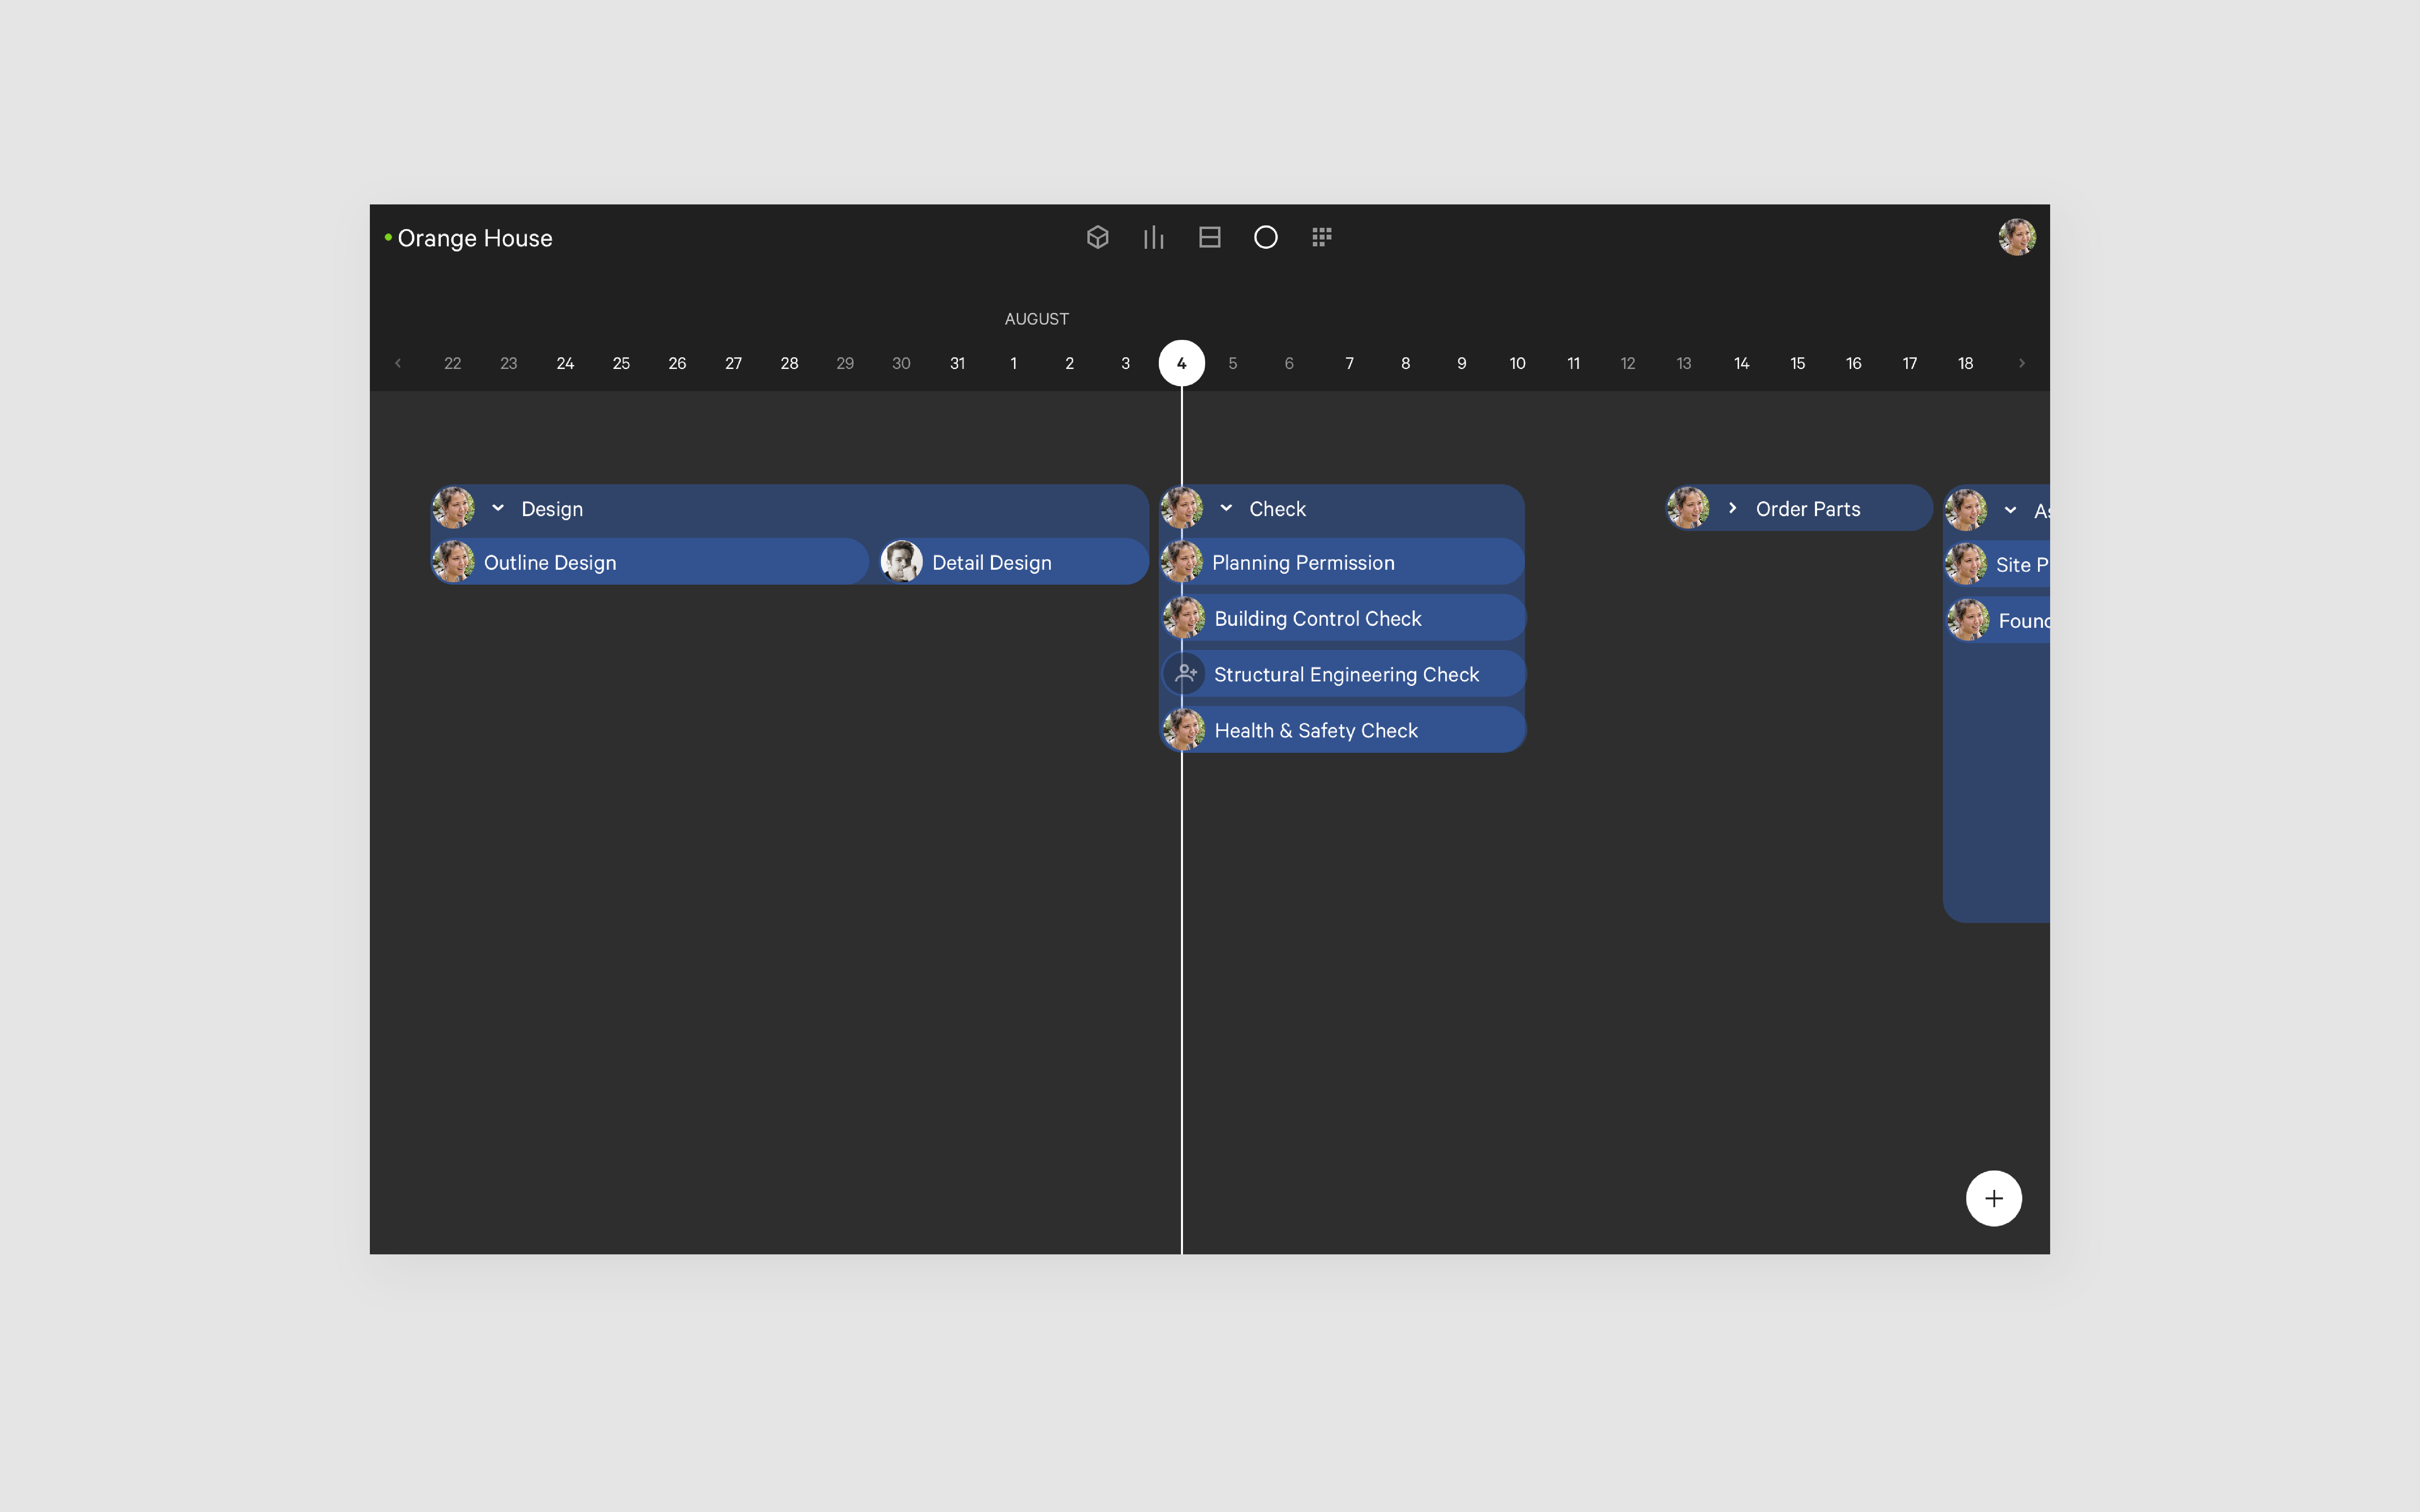Open the user profile avatar in header

pos(2016,237)
